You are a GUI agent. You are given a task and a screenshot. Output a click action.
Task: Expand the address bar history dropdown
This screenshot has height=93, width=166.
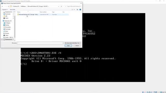(x=58, y=6)
